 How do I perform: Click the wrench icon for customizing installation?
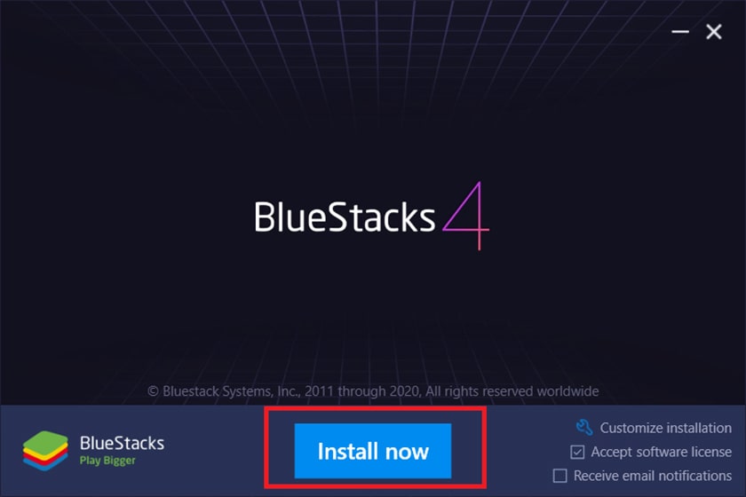584,428
